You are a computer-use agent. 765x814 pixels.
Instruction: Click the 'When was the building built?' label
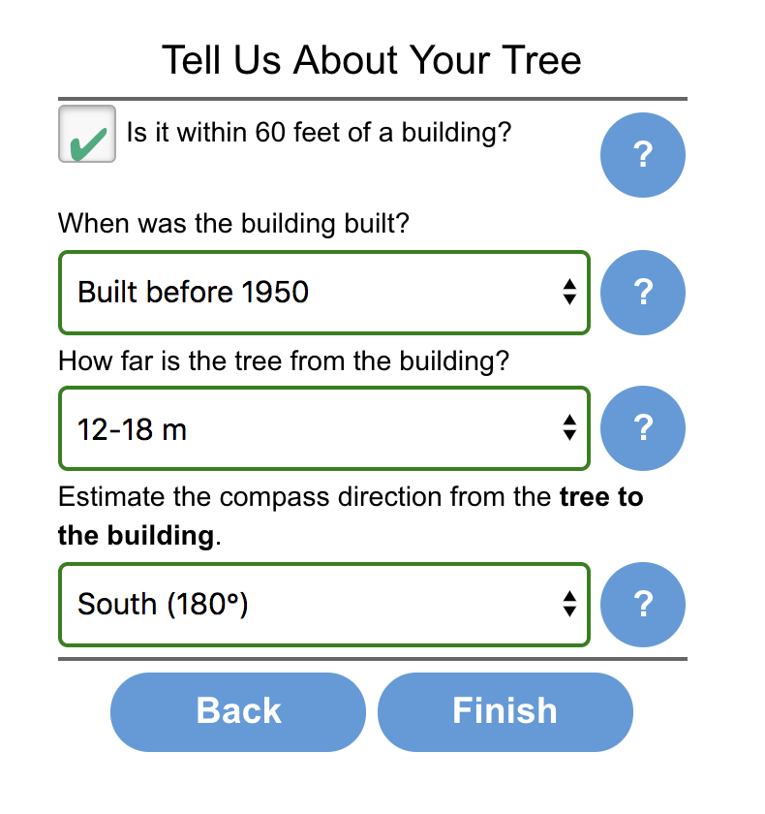point(233,224)
